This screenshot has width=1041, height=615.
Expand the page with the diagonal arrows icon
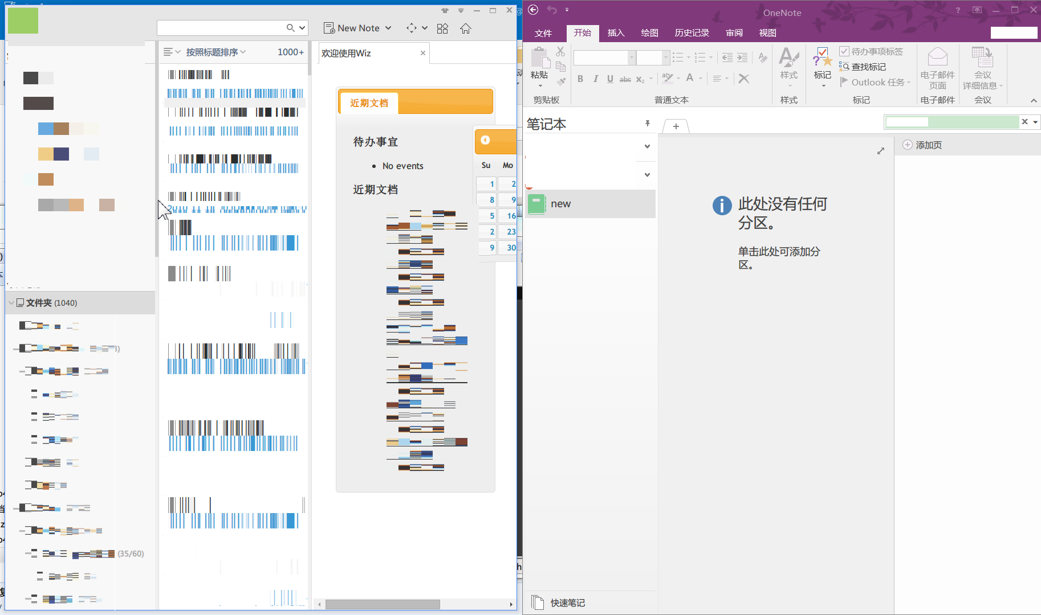(881, 150)
